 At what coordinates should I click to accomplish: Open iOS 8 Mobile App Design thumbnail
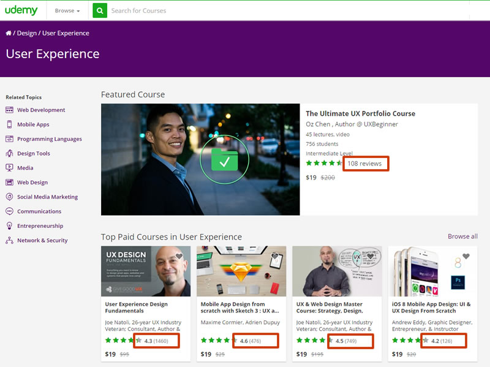point(432,271)
